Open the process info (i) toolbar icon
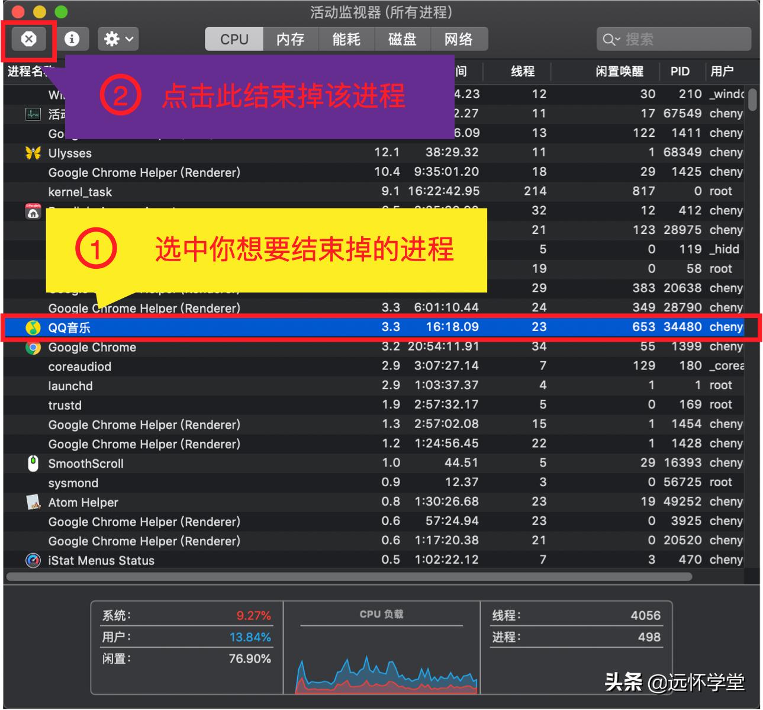763x710 pixels. [x=73, y=39]
